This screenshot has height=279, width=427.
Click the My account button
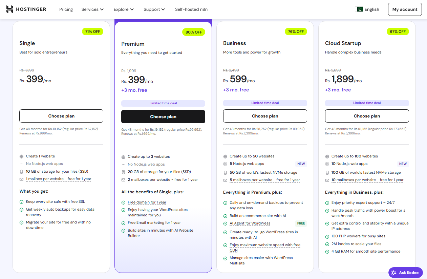[x=405, y=9]
